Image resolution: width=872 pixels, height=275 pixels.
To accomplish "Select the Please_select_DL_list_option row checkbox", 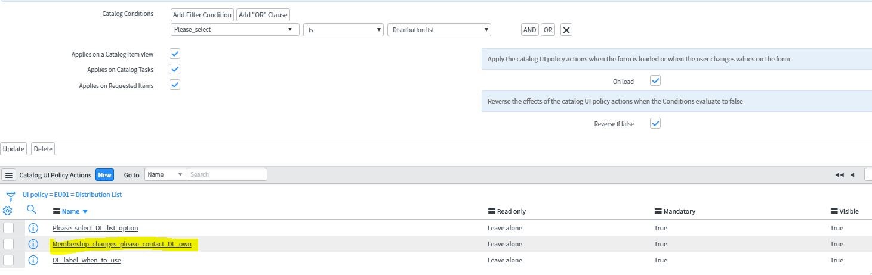I will 8,228.
